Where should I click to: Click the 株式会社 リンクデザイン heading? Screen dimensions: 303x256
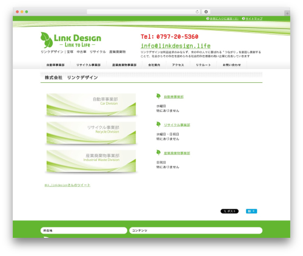[x=71, y=77]
